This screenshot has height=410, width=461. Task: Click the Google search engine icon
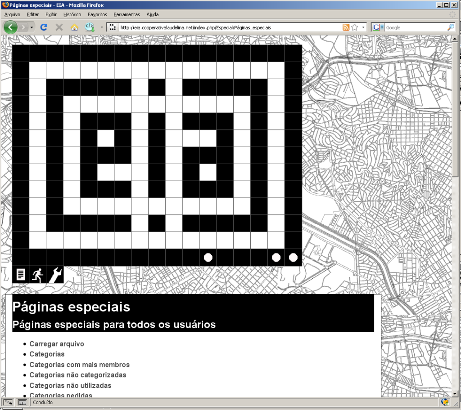[x=376, y=27]
